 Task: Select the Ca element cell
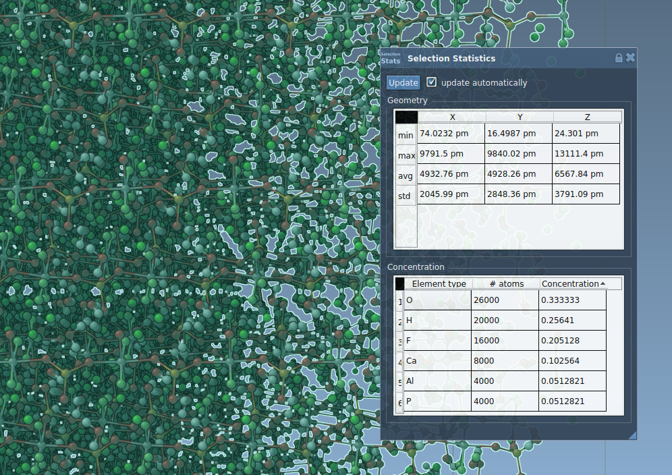tap(437, 361)
